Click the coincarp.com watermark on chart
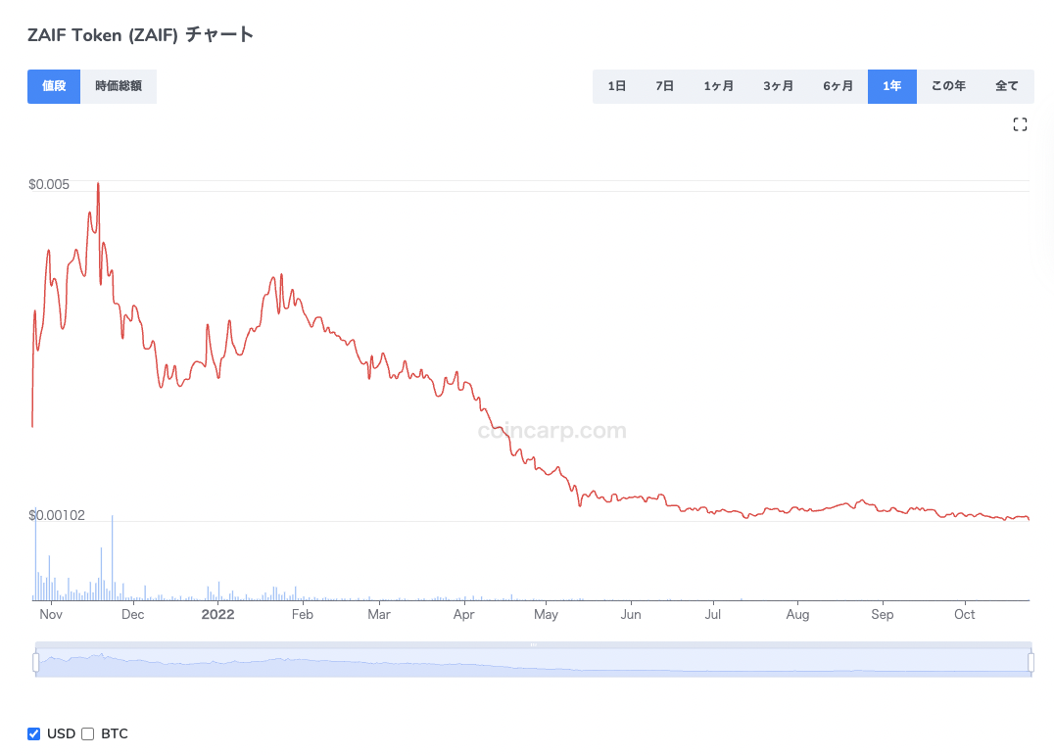 551,430
